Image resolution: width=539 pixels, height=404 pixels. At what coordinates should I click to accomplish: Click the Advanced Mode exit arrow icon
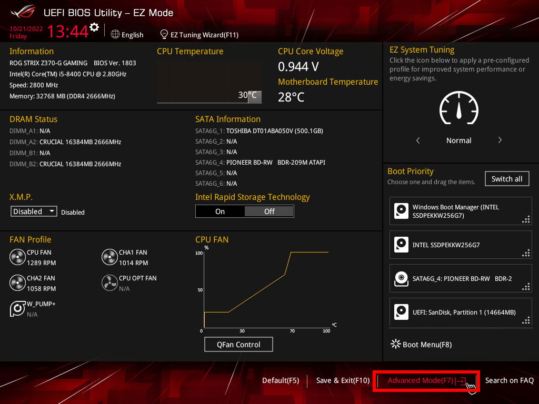pos(461,381)
